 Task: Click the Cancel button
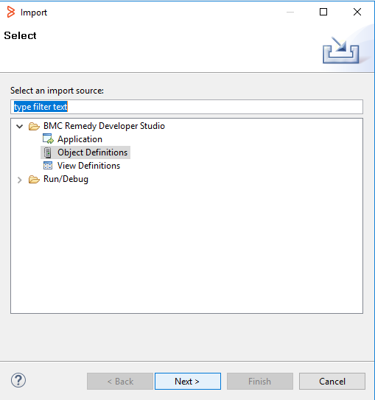click(x=332, y=381)
